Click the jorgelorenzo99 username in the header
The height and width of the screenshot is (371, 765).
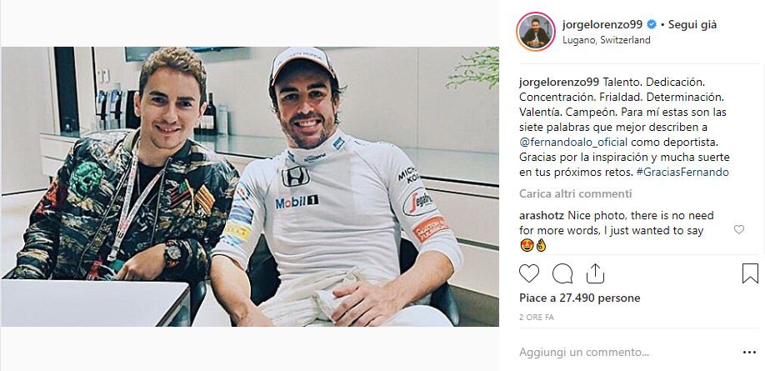coord(602,24)
